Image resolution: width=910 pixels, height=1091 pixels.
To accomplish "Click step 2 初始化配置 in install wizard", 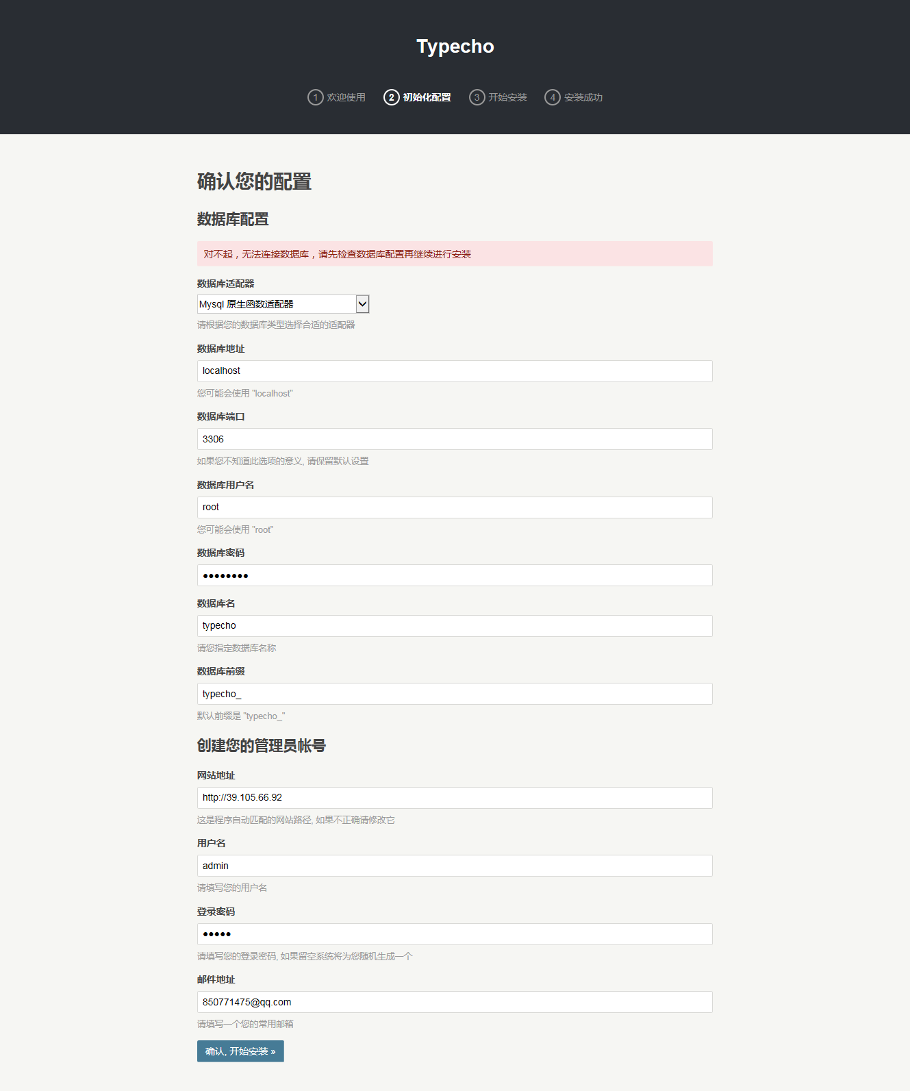I will 417,97.
